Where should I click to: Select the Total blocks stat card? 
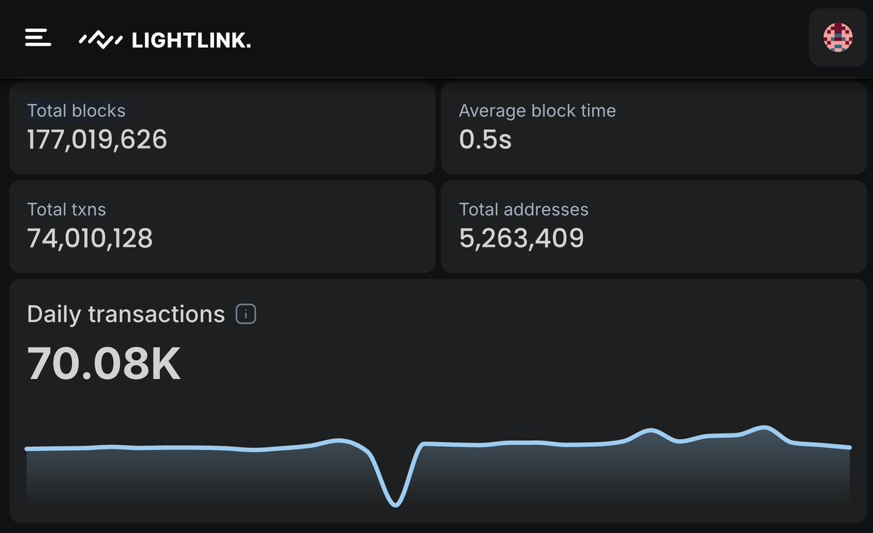(222, 128)
